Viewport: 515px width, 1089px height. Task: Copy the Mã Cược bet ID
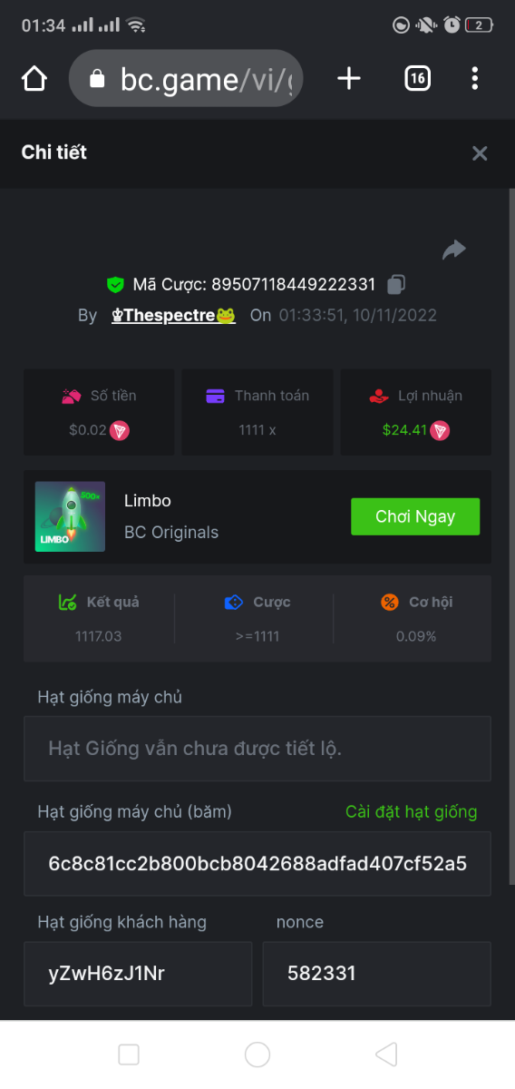tap(395, 284)
